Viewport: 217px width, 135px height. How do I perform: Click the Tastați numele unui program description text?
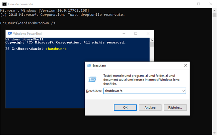pos(141,80)
